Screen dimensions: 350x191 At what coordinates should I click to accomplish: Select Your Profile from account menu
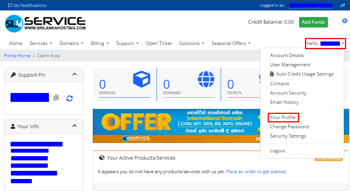[282, 117]
